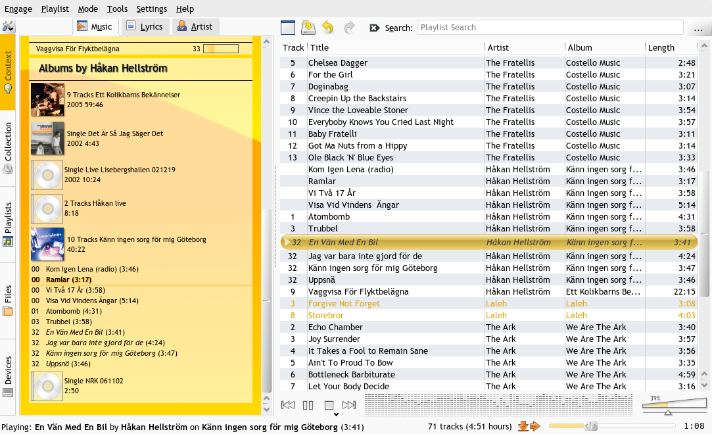Viewport: 712px width, 434px height.
Task: Click Live Lisebergshallen 021219 disc icon
Action: [47, 175]
